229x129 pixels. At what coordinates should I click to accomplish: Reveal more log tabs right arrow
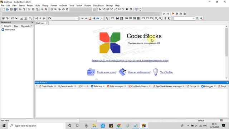pos(227,86)
